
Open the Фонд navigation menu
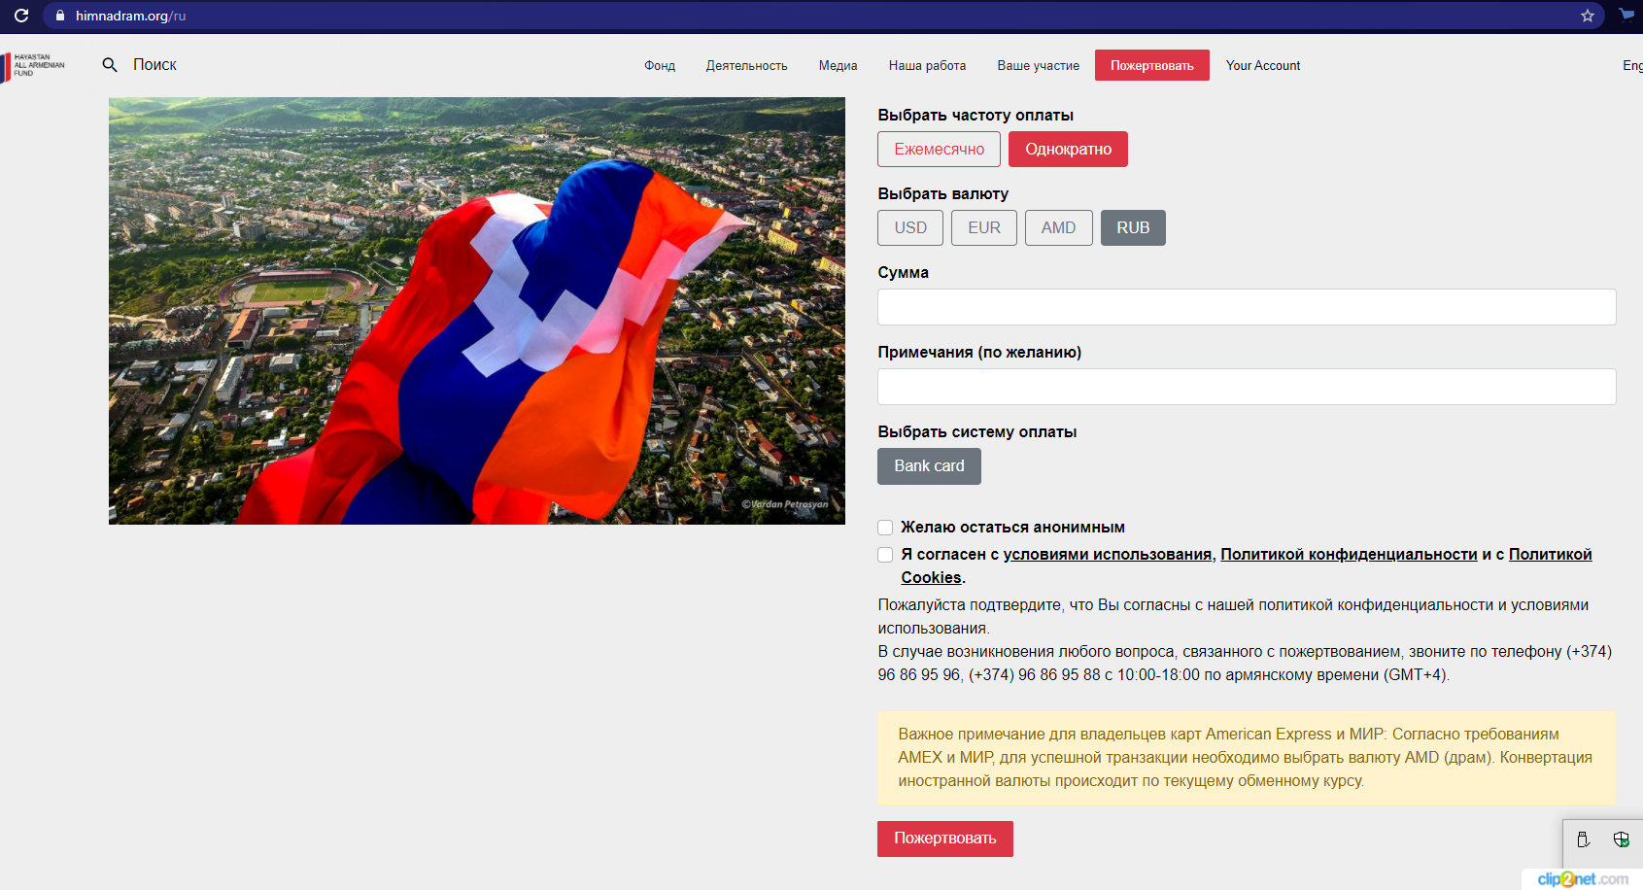click(x=659, y=66)
